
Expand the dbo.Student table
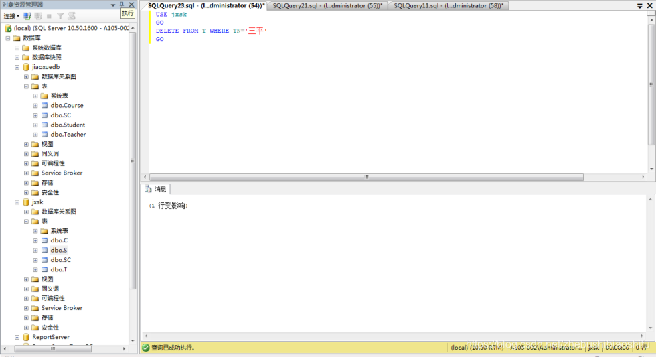tap(35, 125)
